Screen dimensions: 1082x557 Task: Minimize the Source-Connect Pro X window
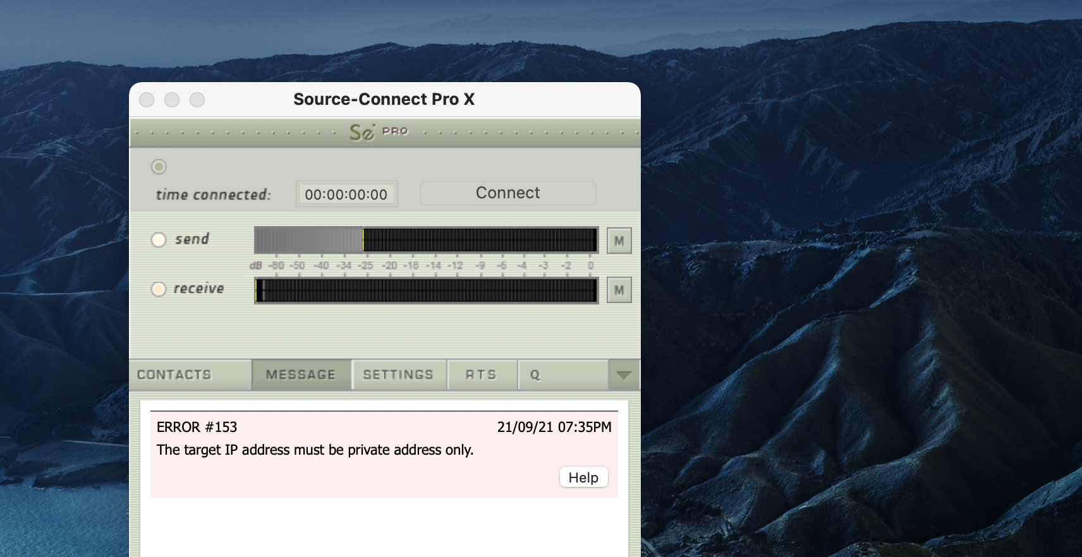[x=172, y=100]
